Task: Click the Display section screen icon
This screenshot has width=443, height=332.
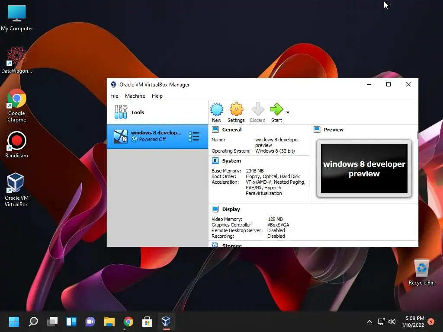Action: point(215,209)
